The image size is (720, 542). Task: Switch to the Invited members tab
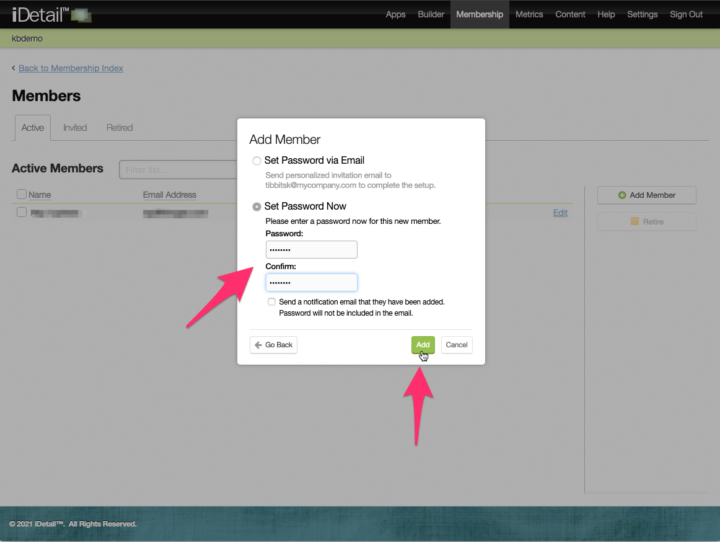[x=75, y=128]
